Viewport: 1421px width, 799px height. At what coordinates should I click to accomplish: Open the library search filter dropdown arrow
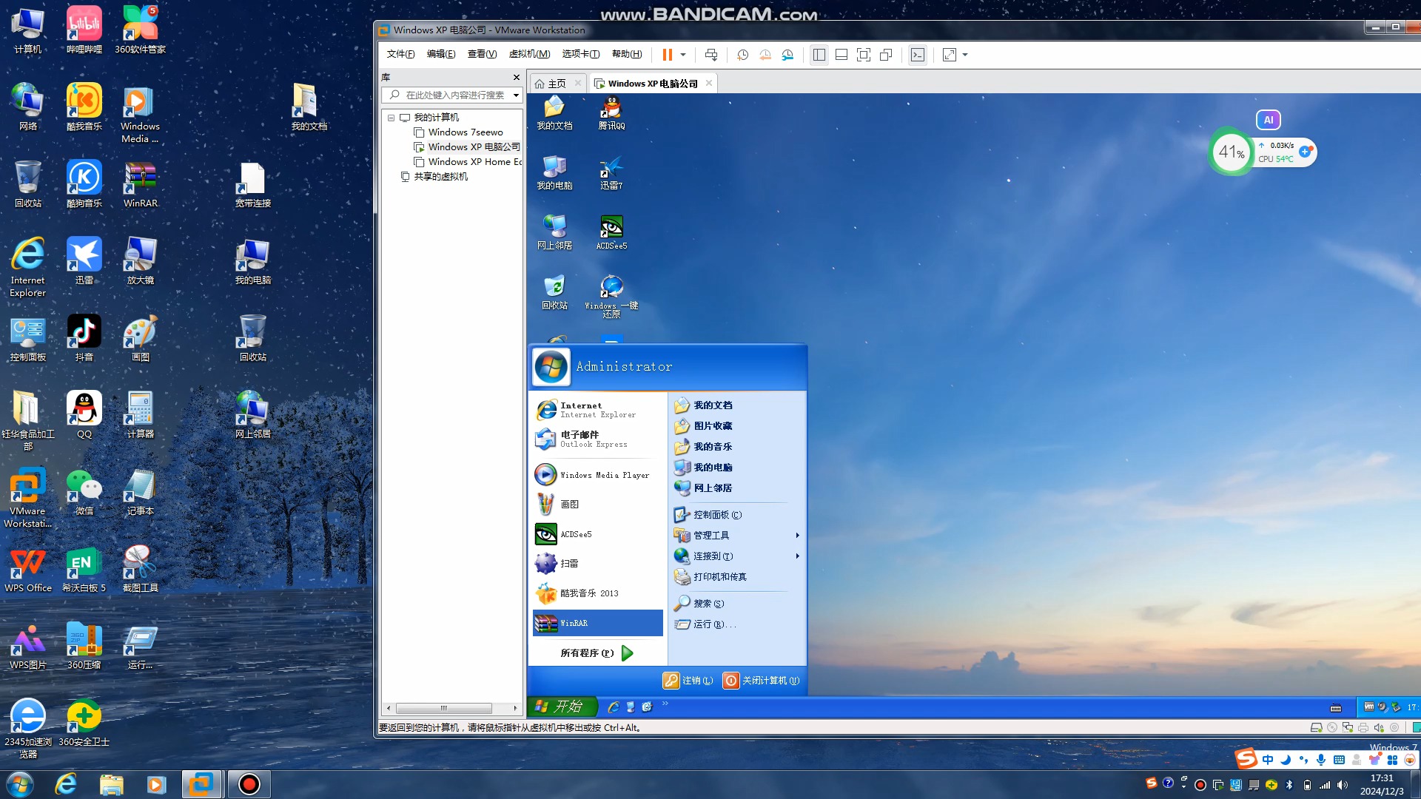[516, 95]
